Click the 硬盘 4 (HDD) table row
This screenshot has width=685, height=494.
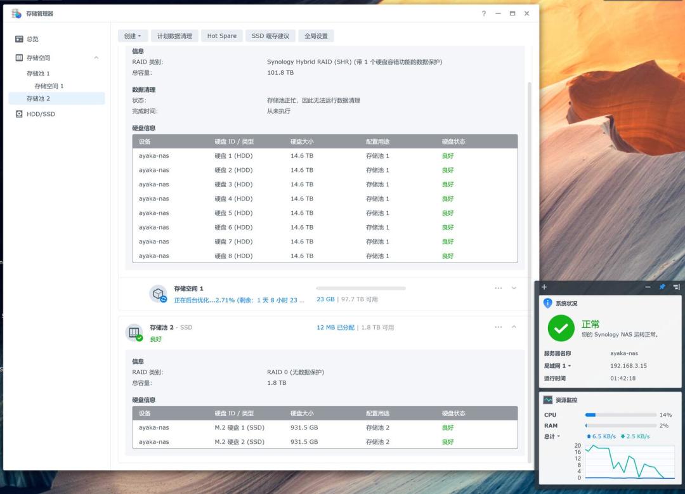[x=325, y=198]
